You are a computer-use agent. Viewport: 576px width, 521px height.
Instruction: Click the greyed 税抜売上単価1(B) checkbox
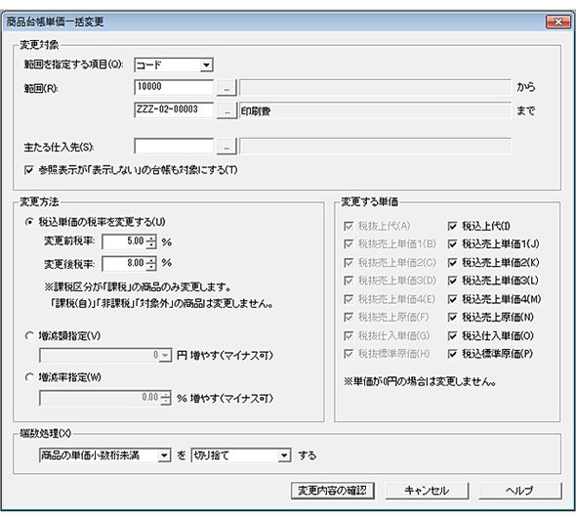(x=349, y=244)
